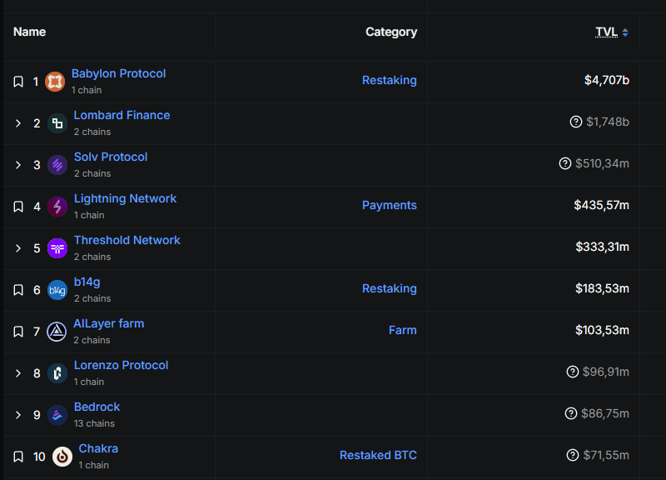
Task: Click the Solv Protocol logo icon
Action: (x=57, y=165)
